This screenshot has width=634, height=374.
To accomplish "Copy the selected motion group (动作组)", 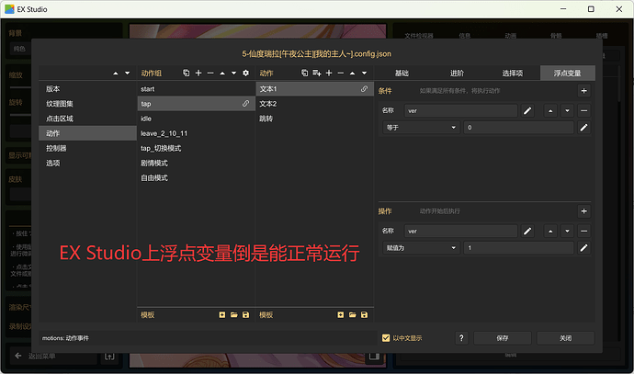I will pos(186,73).
